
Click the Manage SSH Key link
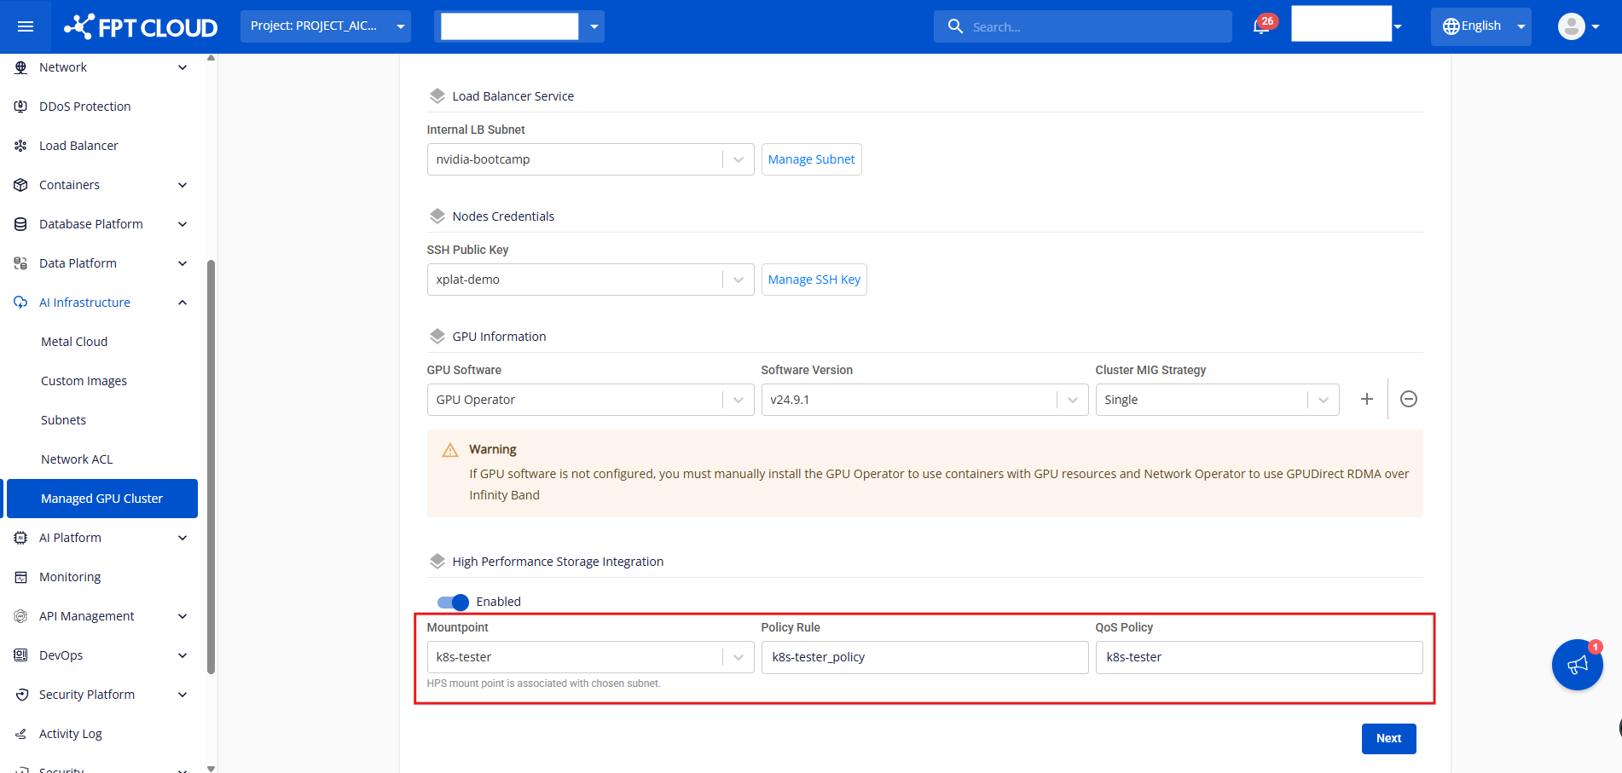814,280
